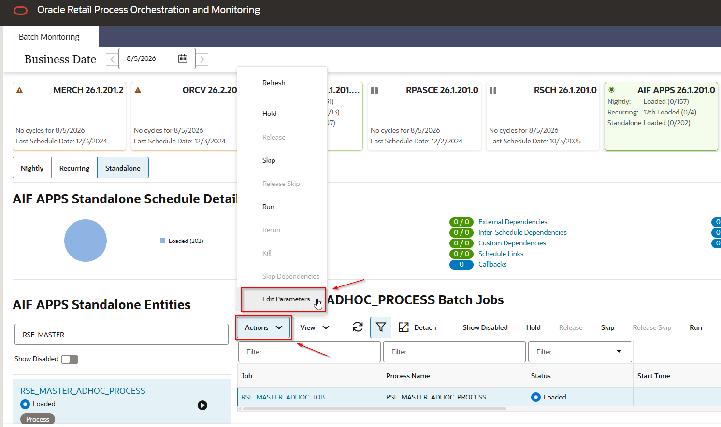Open RSE_MASTER_ADHOC_JOB link
This screenshot has width=721, height=427.
coord(283,397)
